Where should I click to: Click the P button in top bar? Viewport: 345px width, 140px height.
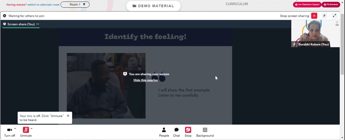tap(324, 16)
